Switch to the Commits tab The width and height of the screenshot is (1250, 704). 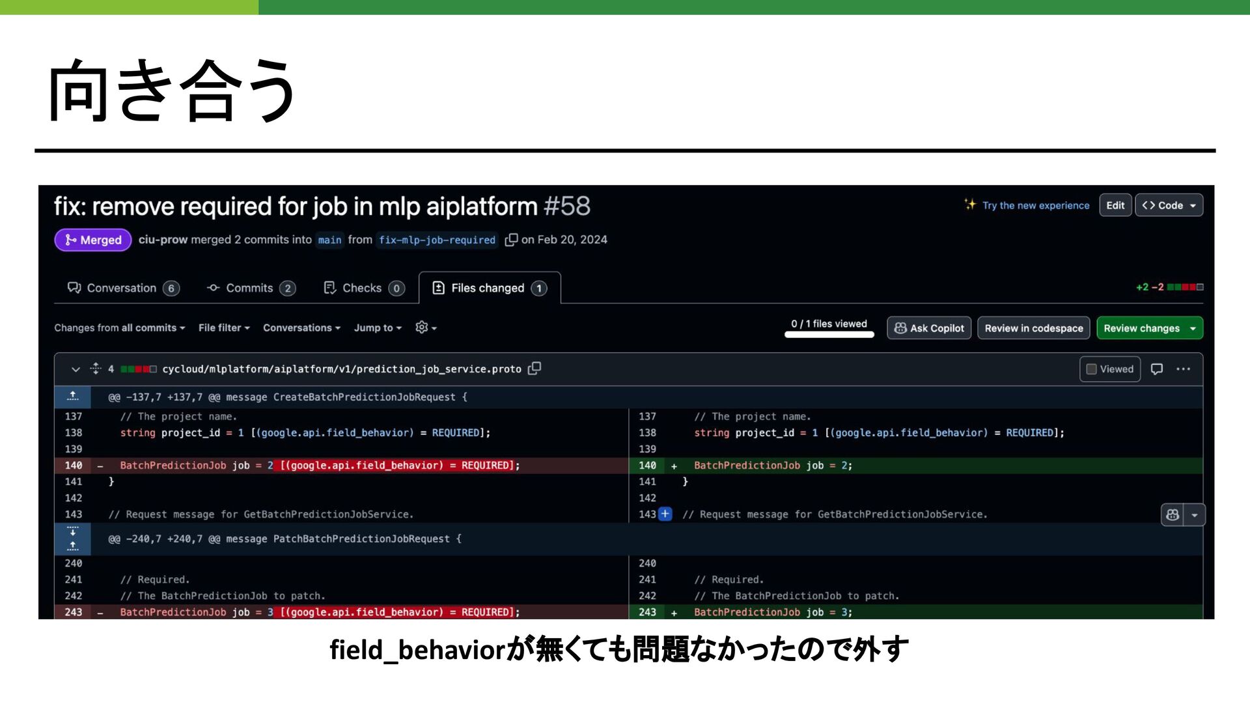251,288
